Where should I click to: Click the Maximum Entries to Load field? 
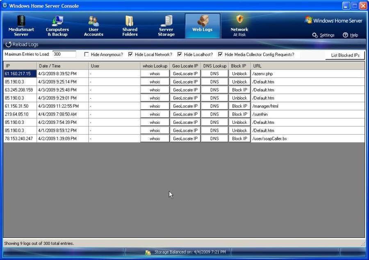(x=64, y=54)
